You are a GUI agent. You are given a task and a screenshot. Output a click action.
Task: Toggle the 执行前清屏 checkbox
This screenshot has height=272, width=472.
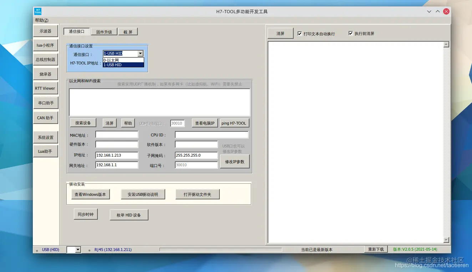point(351,33)
